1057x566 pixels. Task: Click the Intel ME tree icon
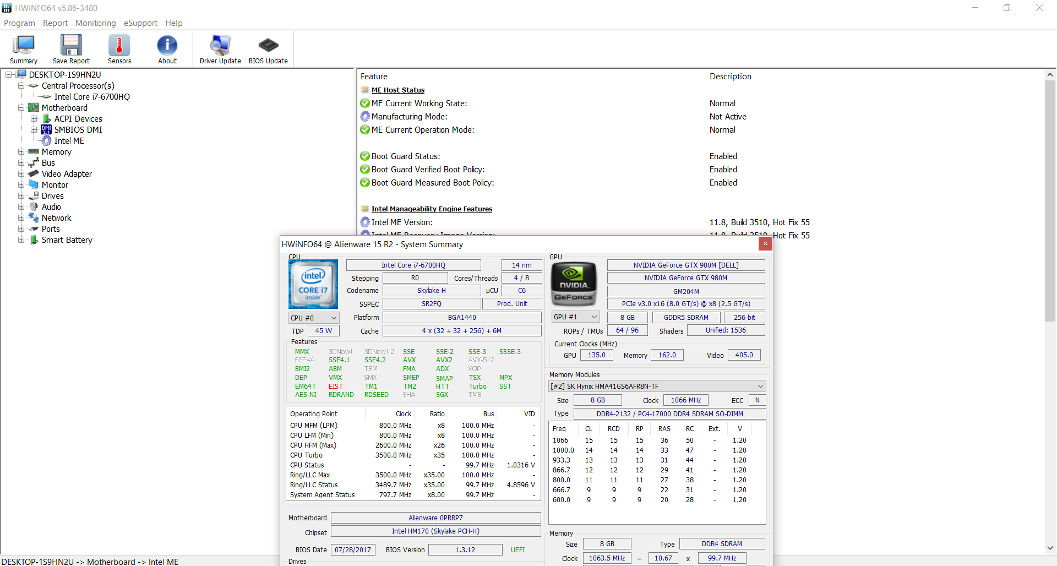point(46,140)
